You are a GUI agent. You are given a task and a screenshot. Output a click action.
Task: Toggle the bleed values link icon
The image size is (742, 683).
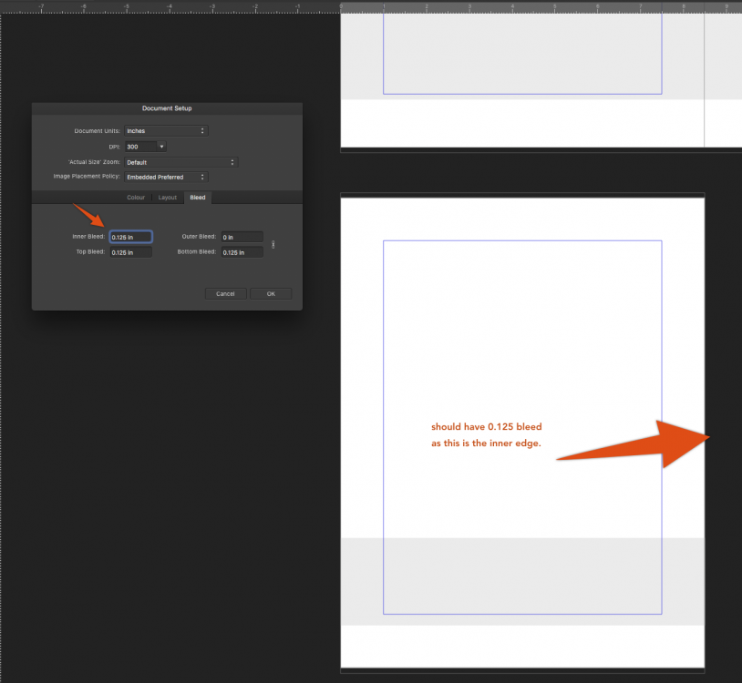click(x=273, y=244)
